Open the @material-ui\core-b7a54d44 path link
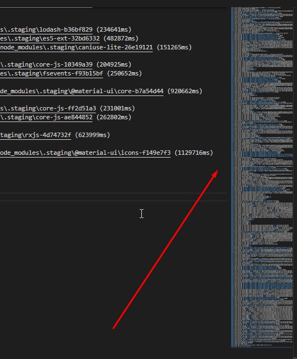The image size is (297, 359). [x=81, y=92]
